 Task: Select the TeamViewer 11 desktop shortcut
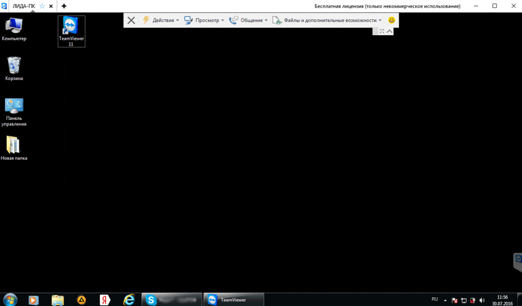pos(71,31)
